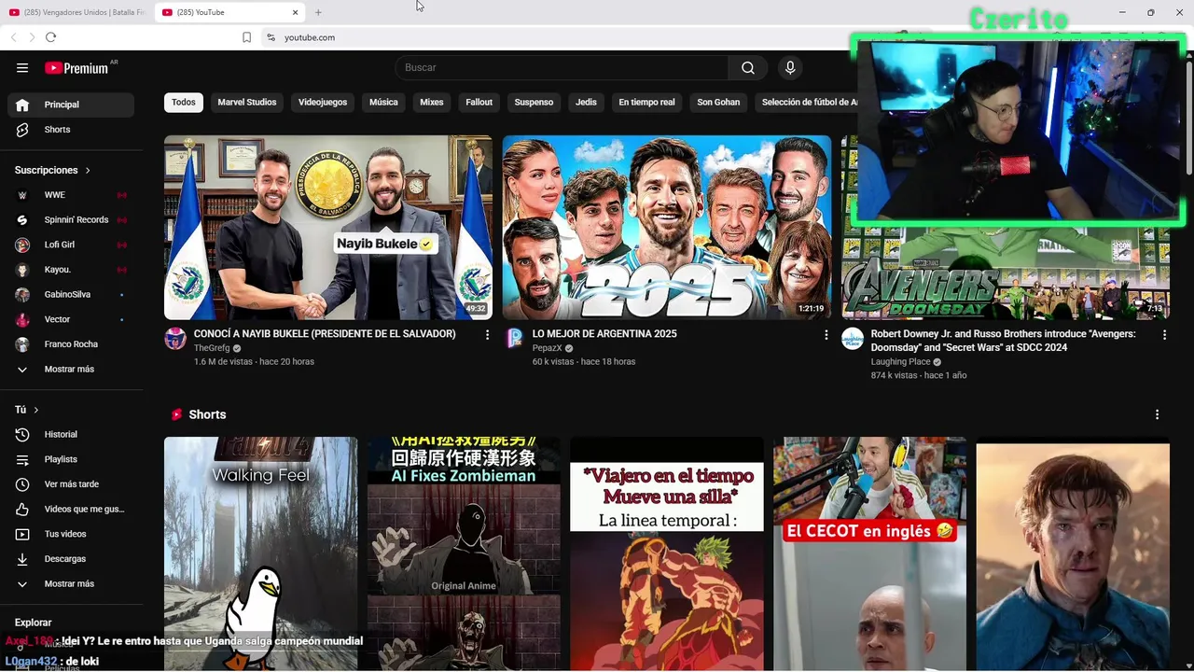
Task: Click the YouTube Premium logo
Action: [77, 68]
